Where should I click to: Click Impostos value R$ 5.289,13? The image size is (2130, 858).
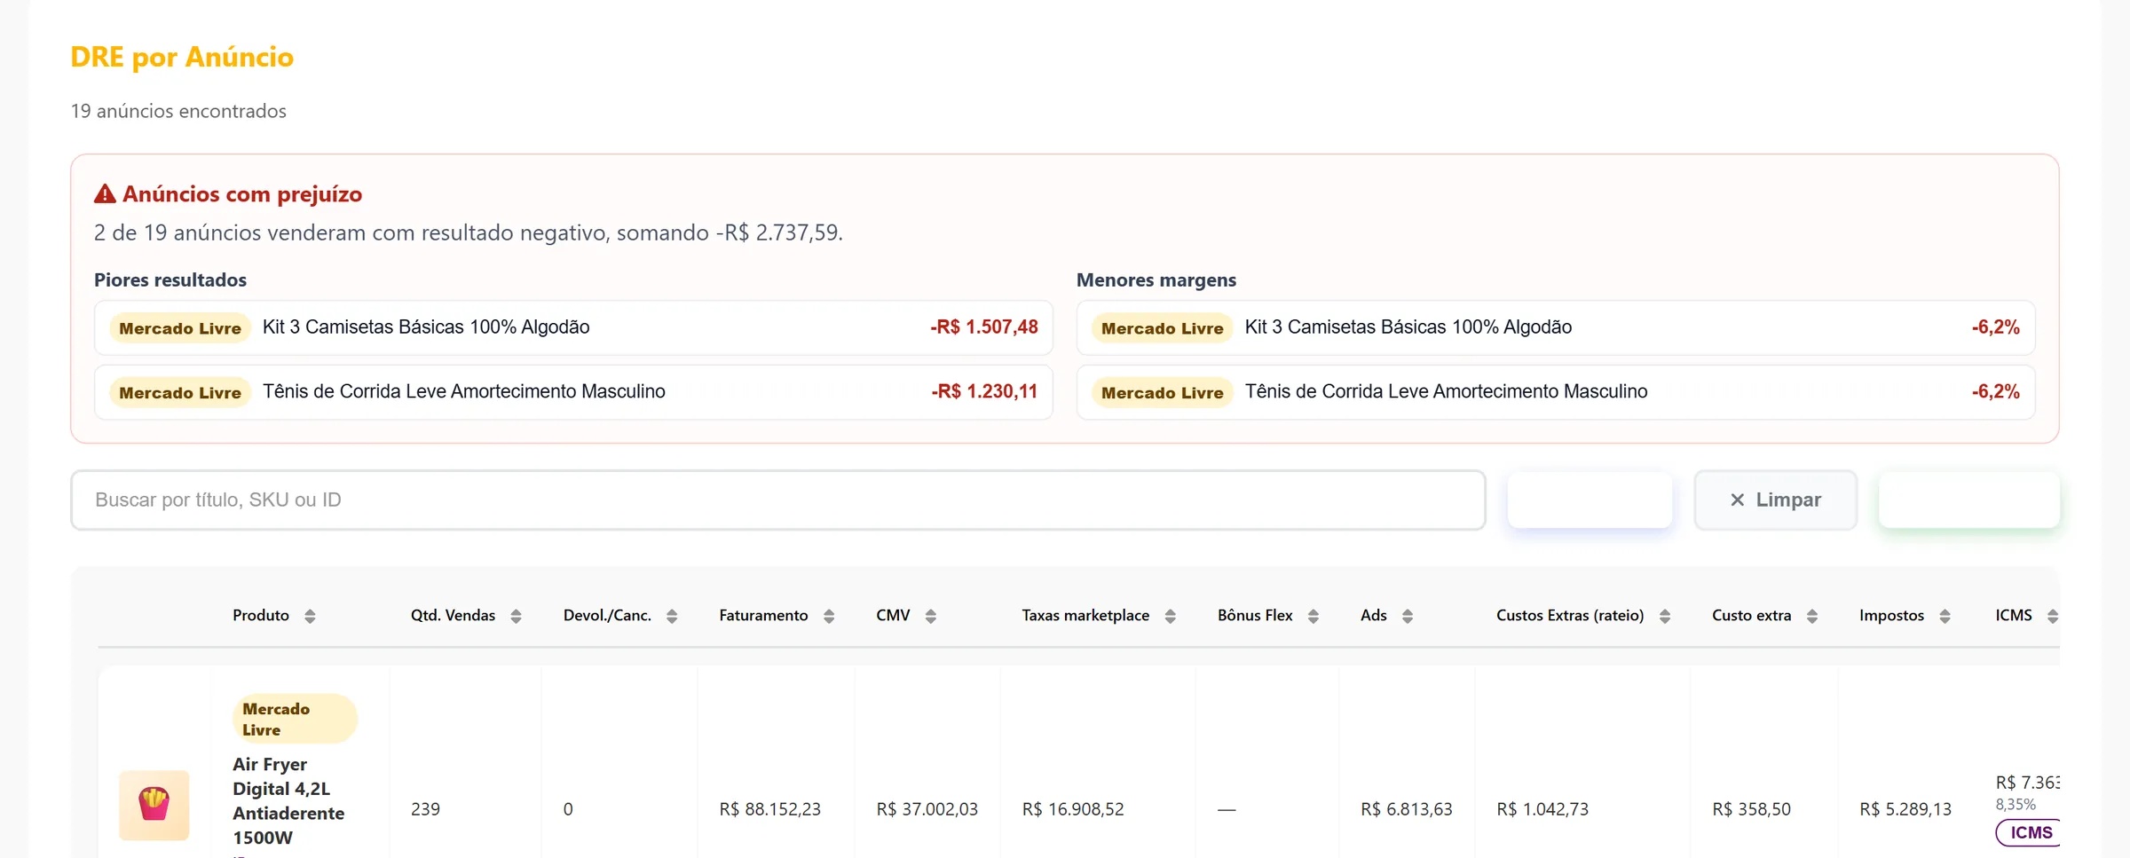click(1905, 810)
